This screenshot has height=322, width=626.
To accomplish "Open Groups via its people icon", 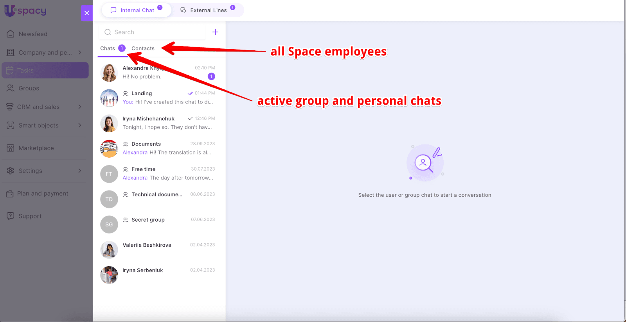I will pyautogui.click(x=11, y=88).
